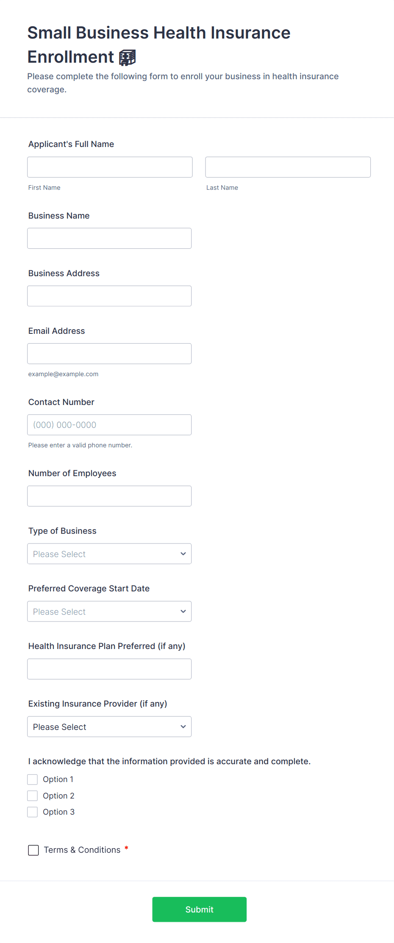Click the Terms & Conditions label text
The width and height of the screenshot is (394, 943).
(82, 850)
